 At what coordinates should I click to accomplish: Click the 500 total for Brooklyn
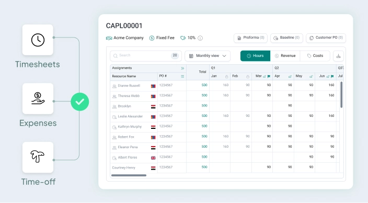pyautogui.click(x=204, y=105)
